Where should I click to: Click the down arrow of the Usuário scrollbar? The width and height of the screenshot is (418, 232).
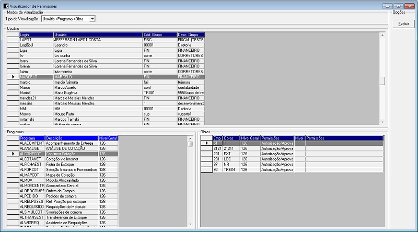(x=382, y=122)
